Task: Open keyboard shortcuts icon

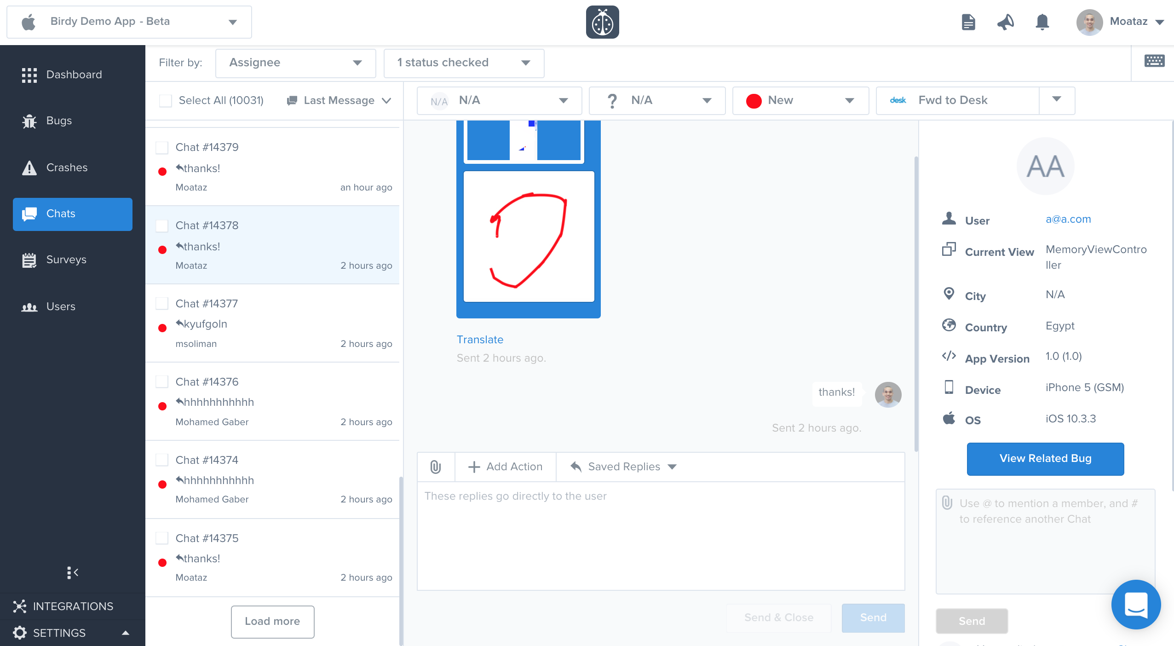Action: [1154, 61]
